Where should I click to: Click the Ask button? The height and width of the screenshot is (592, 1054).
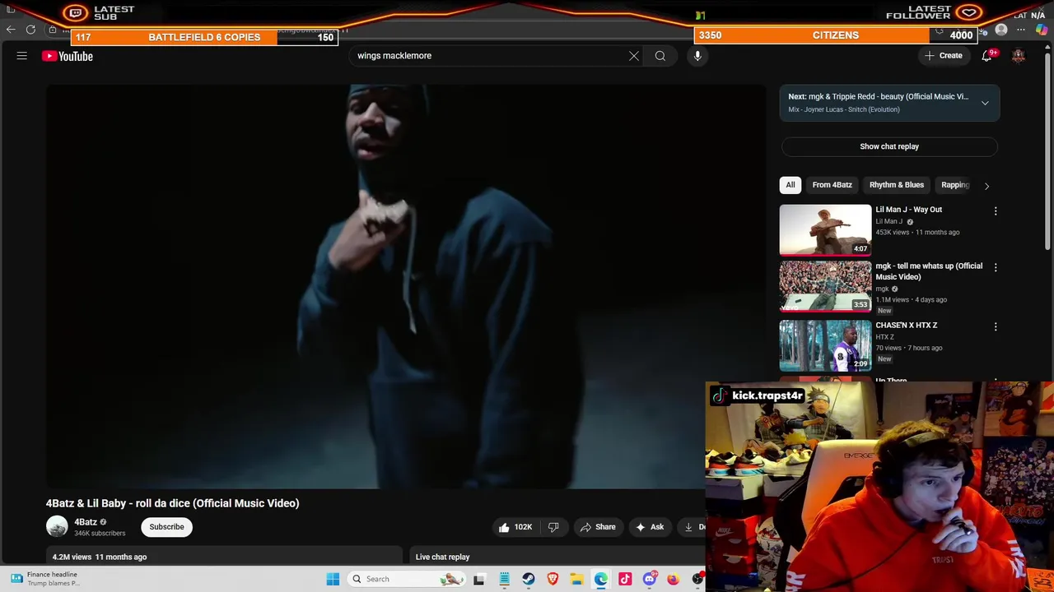[650, 527]
